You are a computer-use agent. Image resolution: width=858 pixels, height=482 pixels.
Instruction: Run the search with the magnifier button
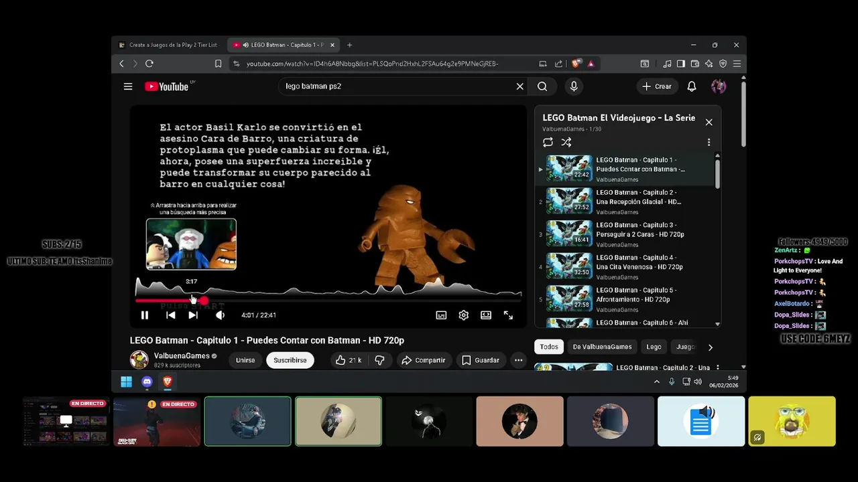542,86
